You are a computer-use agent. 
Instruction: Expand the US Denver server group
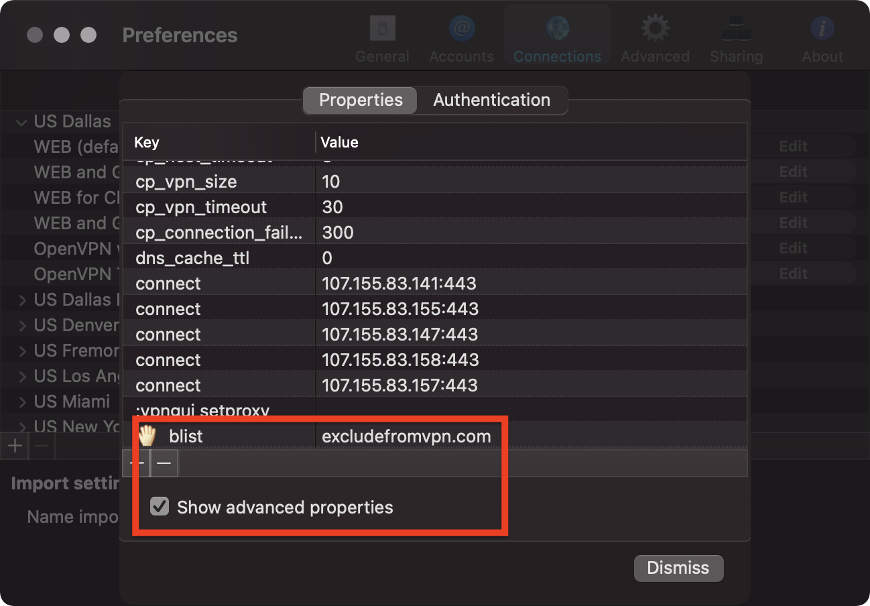22,326
